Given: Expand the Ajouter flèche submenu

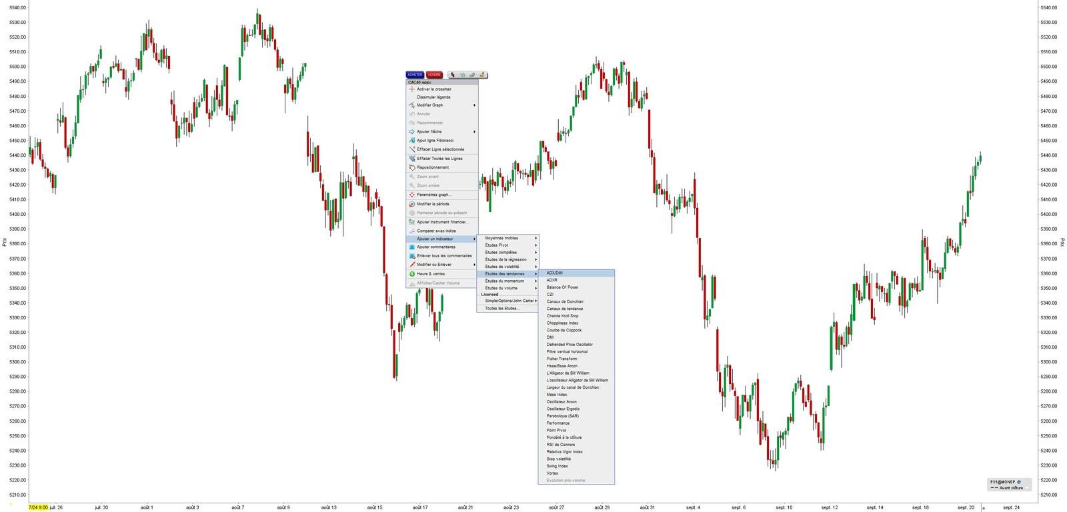Looking at the screenshot, I should [x=442, y=132].
